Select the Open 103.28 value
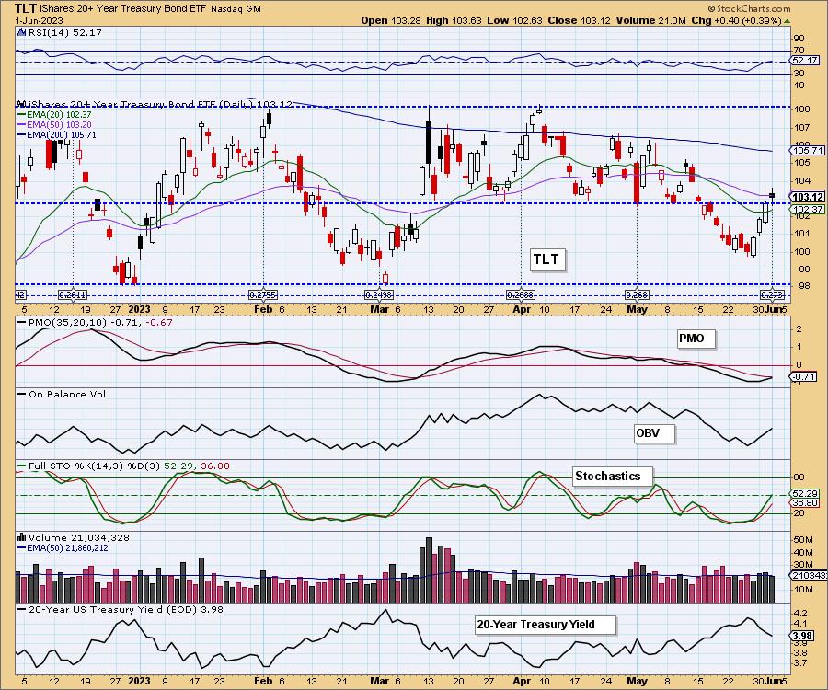828x690 pixels. (391, 20)
